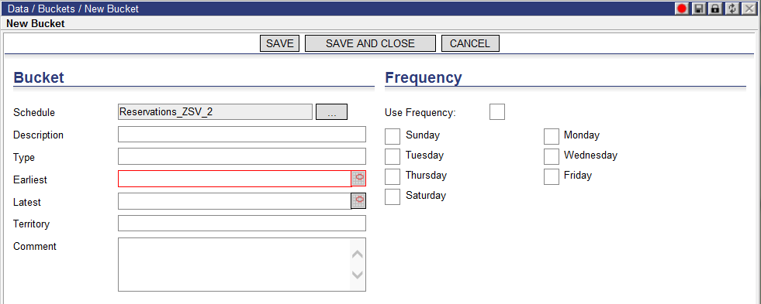761x304 pixels.
Task: Click the padlock lock icon
Action: [x=714, y=9]
